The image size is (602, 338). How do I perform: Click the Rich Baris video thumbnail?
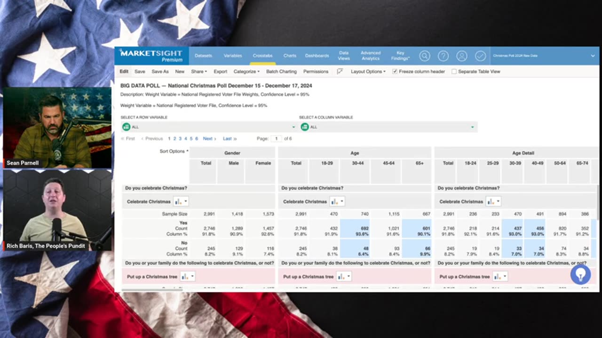[x=57, y=210]
